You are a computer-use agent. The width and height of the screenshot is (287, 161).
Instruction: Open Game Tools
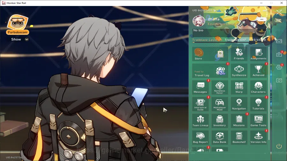tap(258, 121)
